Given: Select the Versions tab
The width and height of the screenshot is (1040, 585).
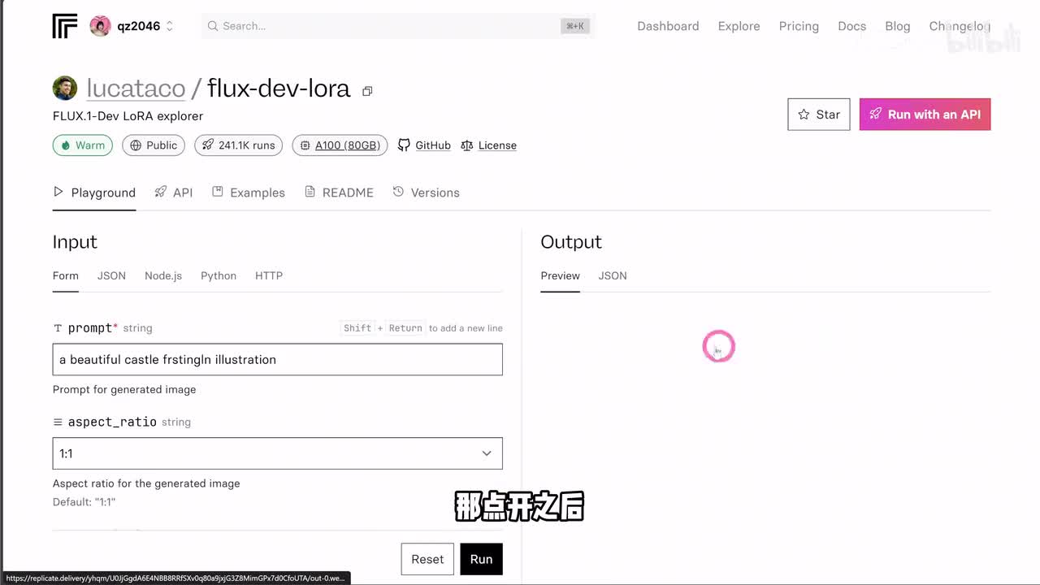Looking at the screenshot, I should [x=426, y=193].
